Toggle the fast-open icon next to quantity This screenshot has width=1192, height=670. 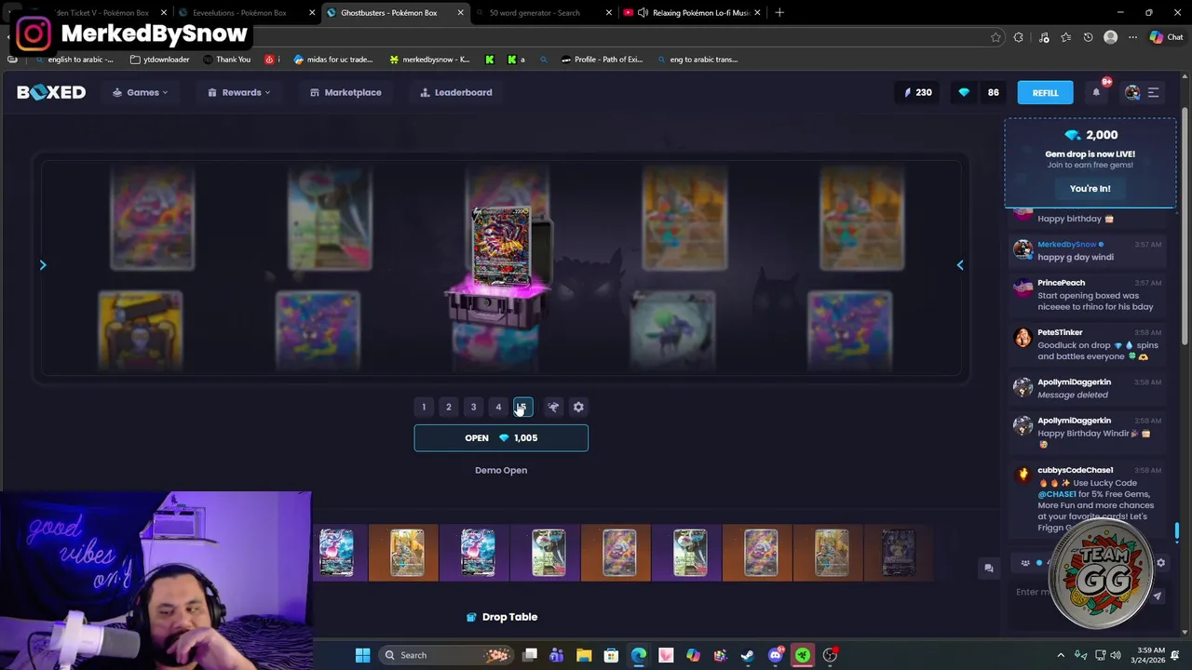click(x=553, y=407)
